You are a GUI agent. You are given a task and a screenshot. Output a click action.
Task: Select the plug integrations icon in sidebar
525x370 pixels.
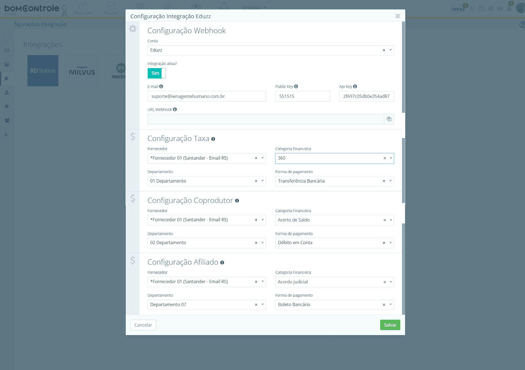tap(7, 78)
